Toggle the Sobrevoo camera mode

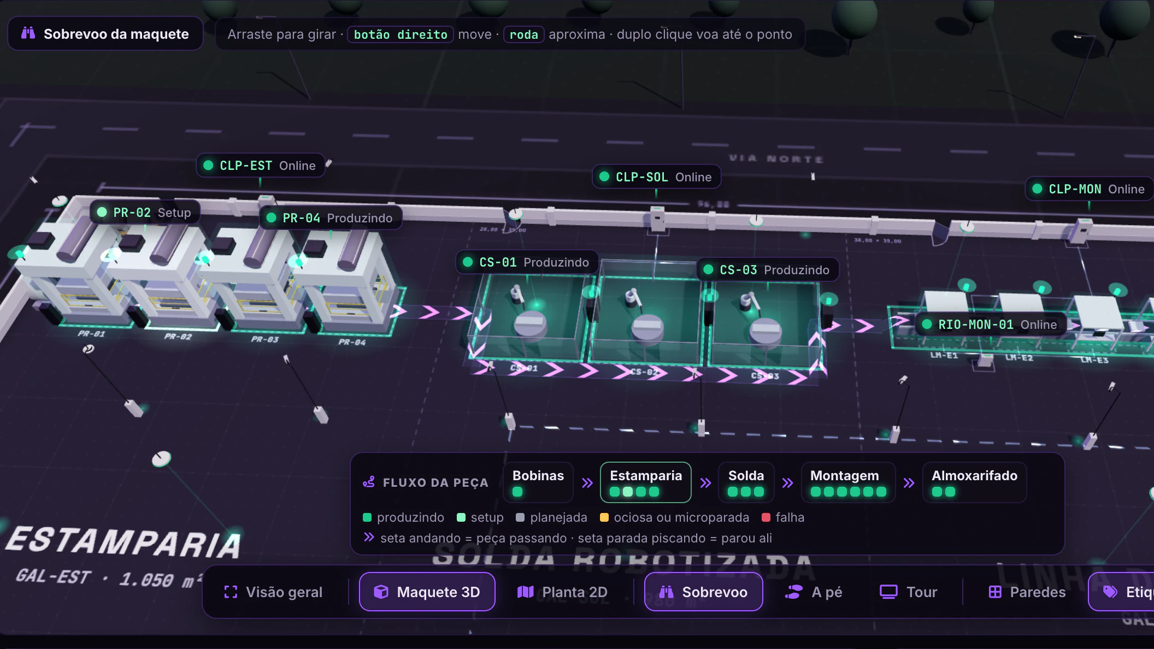(704, 592)
